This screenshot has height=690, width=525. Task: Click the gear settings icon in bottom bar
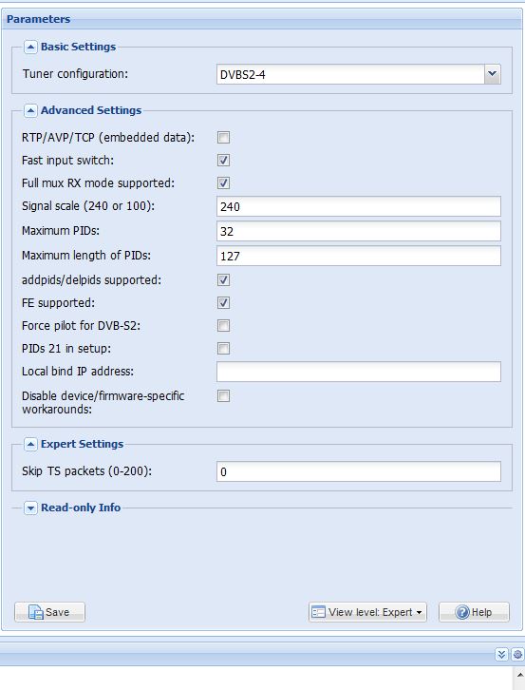tap(517, 654)
